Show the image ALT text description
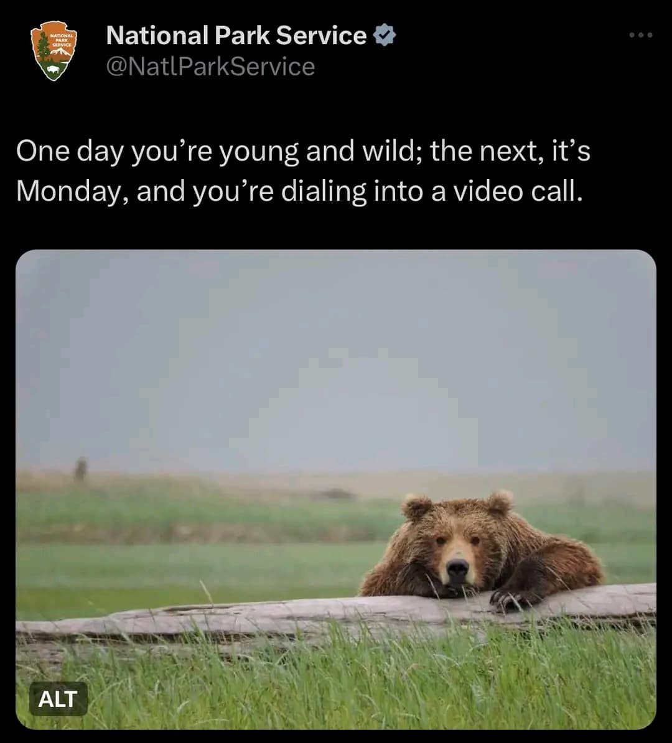The height and width of the screenshot is (743, 672). click(58, 699)
